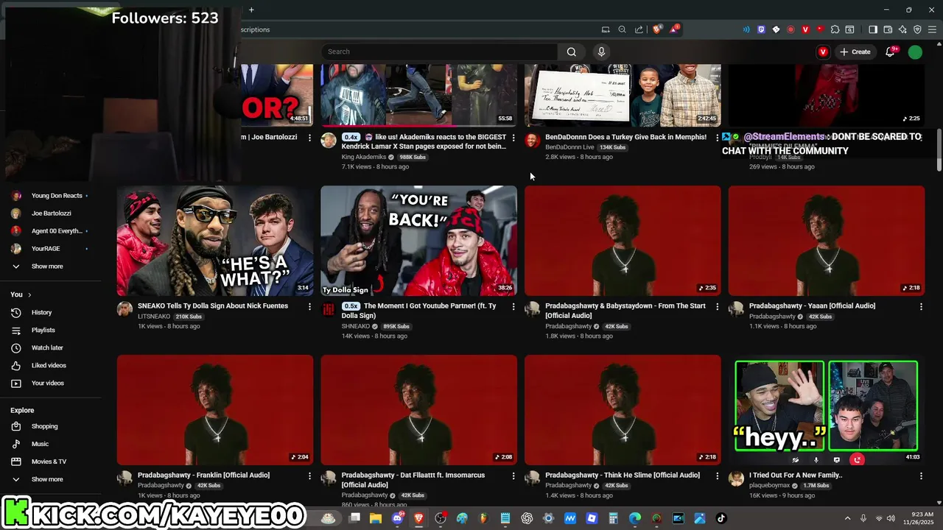Show hidden system tray icons chevron

click(847, 518)
